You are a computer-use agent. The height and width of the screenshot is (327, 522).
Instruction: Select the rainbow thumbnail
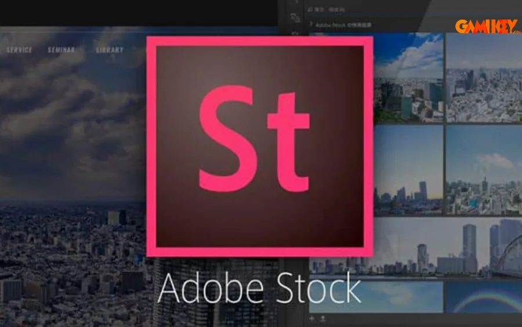(484, 297)
